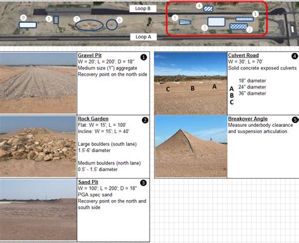This screenshot has width=299, height=243.
Task: Select the hatched shape beside marker 4
Action: tap(208, 9)
